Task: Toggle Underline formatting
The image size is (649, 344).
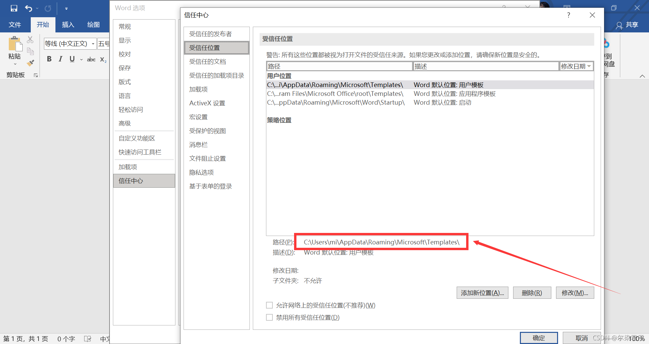Action: coord(72,59)
